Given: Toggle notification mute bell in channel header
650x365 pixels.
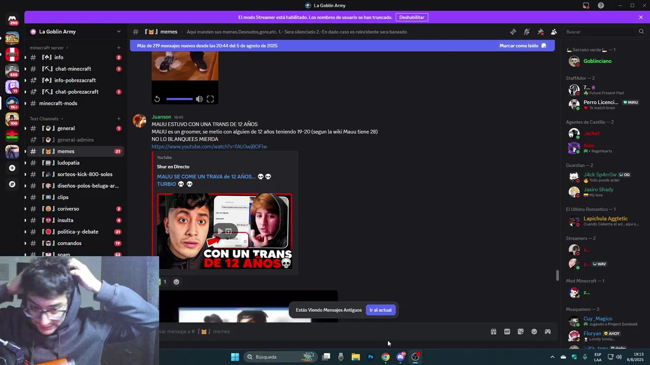Looking at the screenshot, I should click(x=527, y=31).
